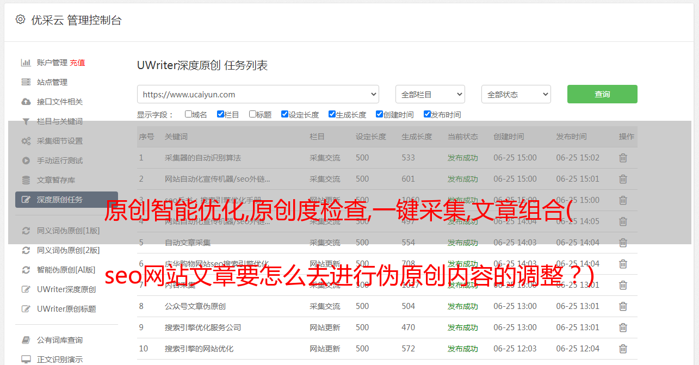Click the publish time 06-25 15:02
The width and height of the screenshot is (699, 365).
(578, 158)
